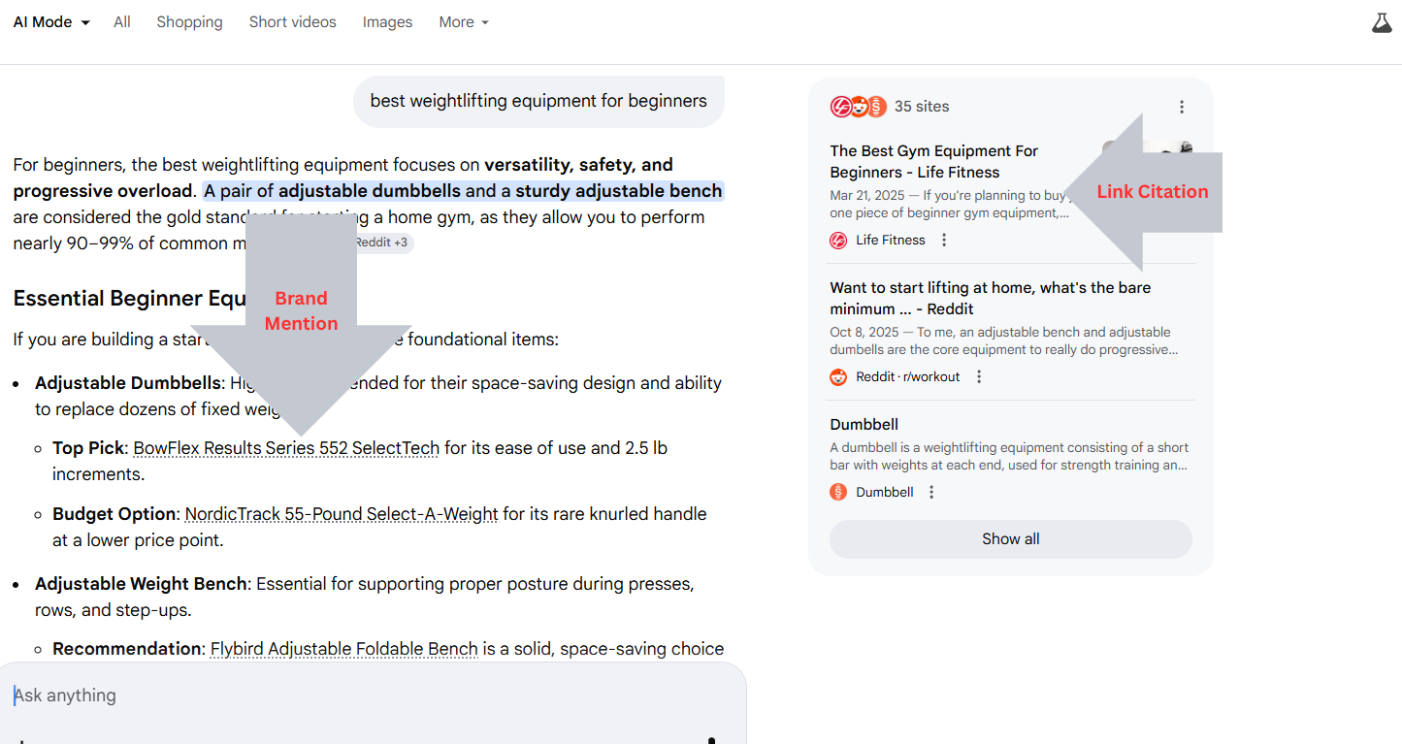Click the Oct 8, 2025 snippet date

tap(864, 333)
